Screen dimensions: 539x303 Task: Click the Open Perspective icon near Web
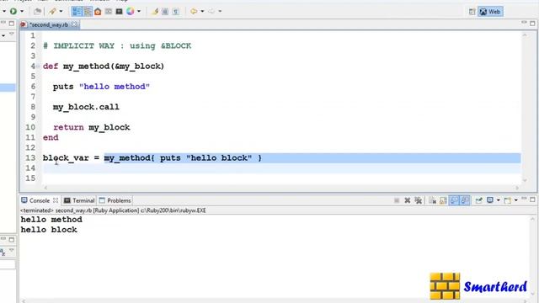click(472, 12)
